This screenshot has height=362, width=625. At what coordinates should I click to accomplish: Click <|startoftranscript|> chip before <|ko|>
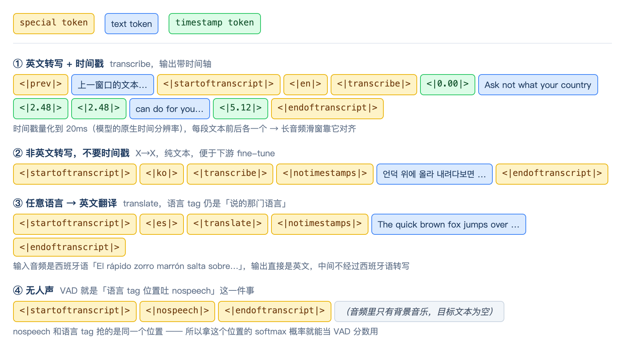click(x=75, y=174)
